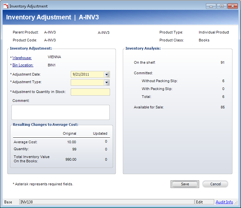
Task: Click the Product Type value Individual Product
Action: point(213,33)
